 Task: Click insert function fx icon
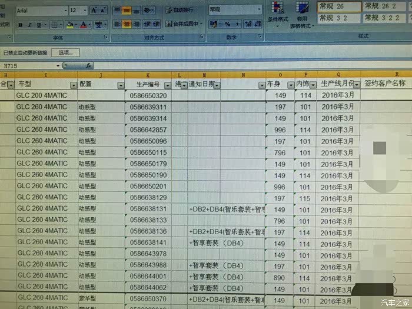click(88, 65)
